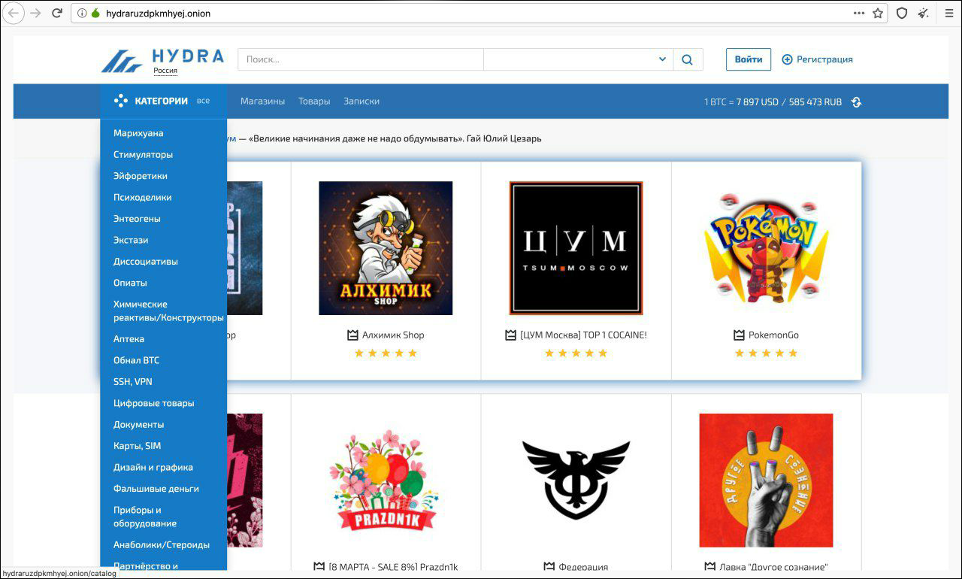Expand the search category dropdown chevron

coord(662,59)
